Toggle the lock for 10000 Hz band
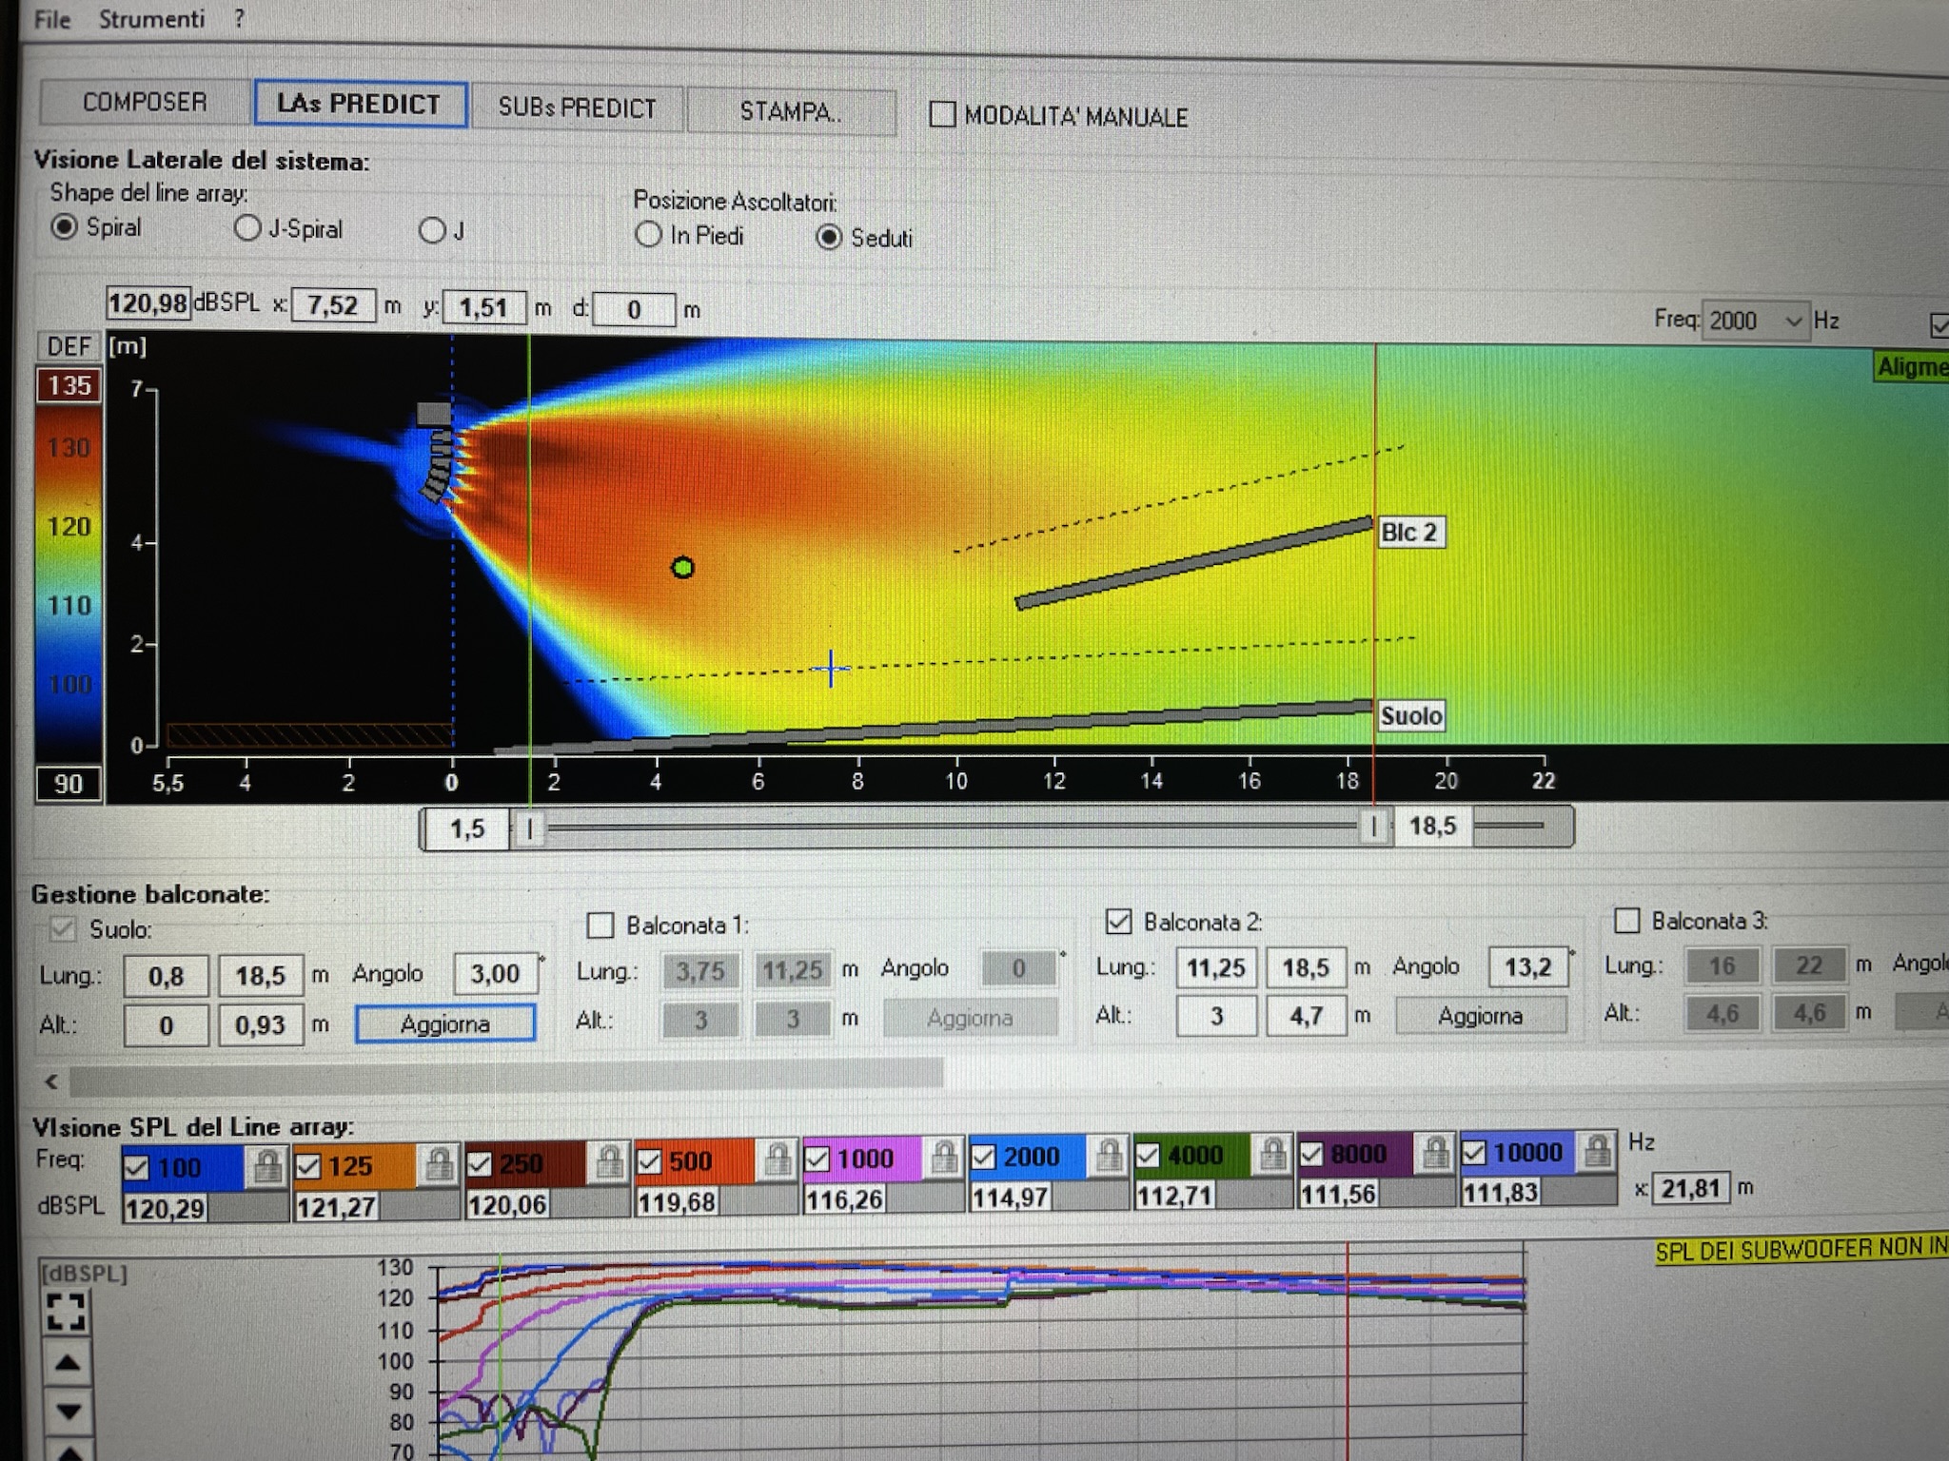This screenshot has height=1461, width=1949. (1597, 1151)
